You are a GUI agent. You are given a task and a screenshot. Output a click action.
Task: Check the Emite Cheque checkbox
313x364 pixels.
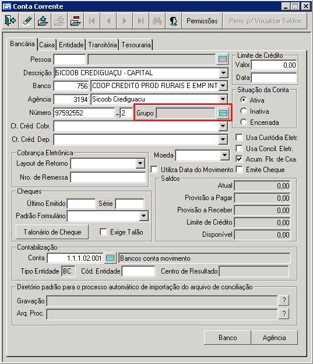coord(239,170)
